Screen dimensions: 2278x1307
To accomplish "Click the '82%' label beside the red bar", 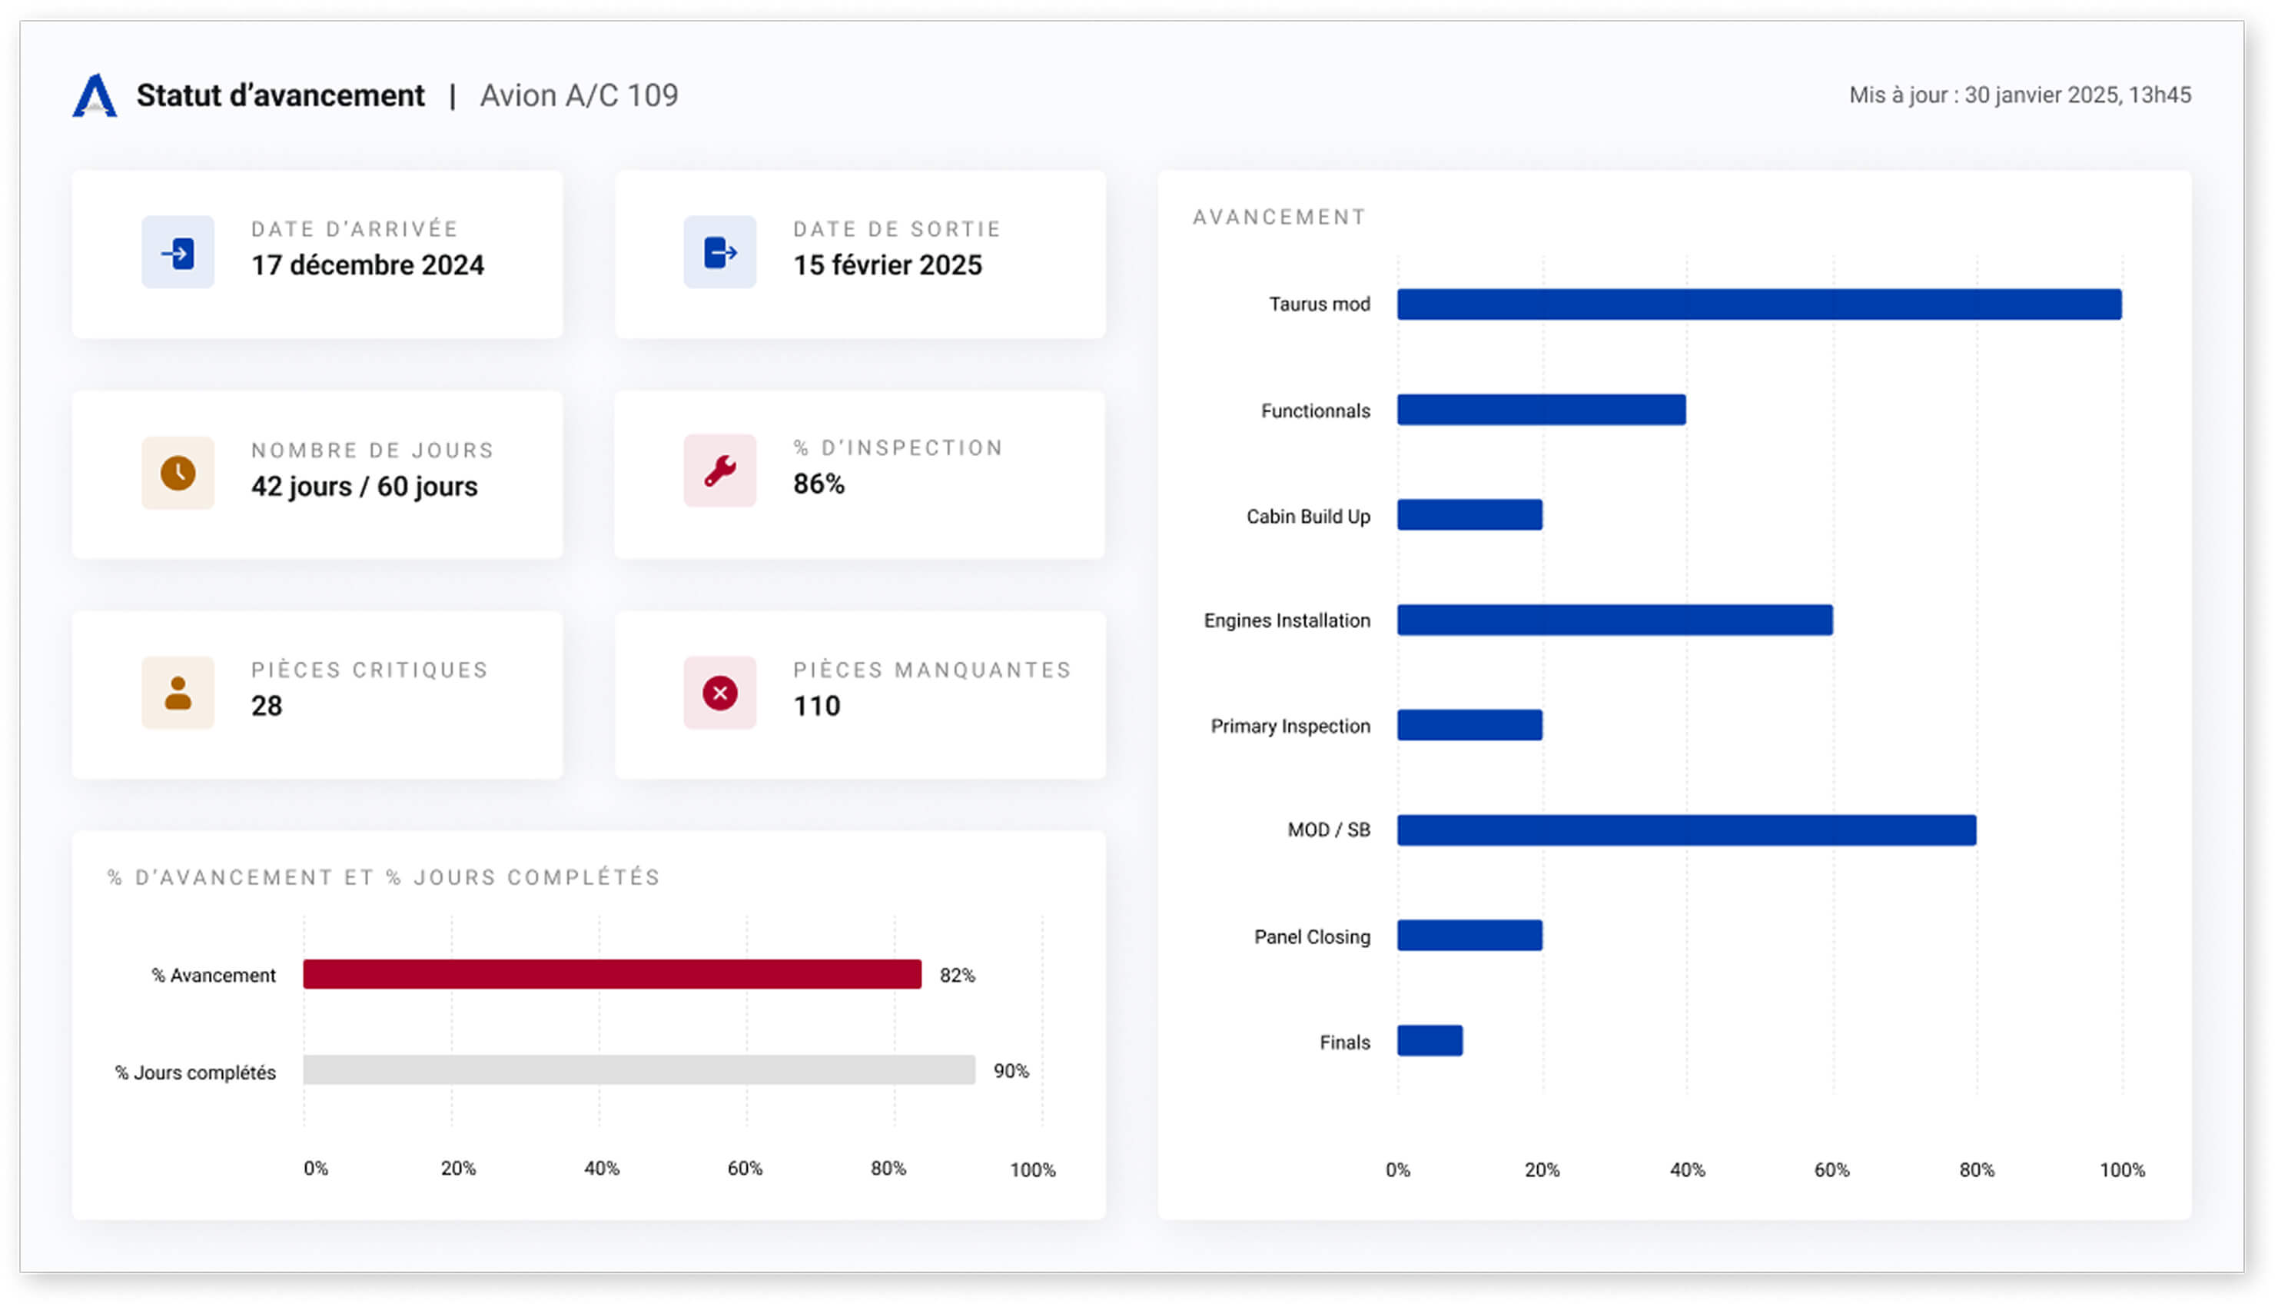I will 958,975.
